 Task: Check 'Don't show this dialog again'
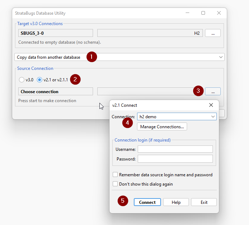coord(115,184)
